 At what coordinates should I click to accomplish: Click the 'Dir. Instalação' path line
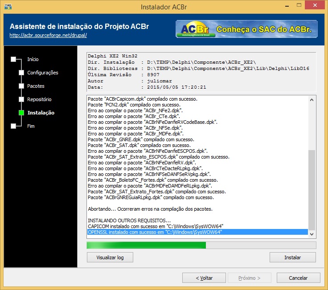172,62
